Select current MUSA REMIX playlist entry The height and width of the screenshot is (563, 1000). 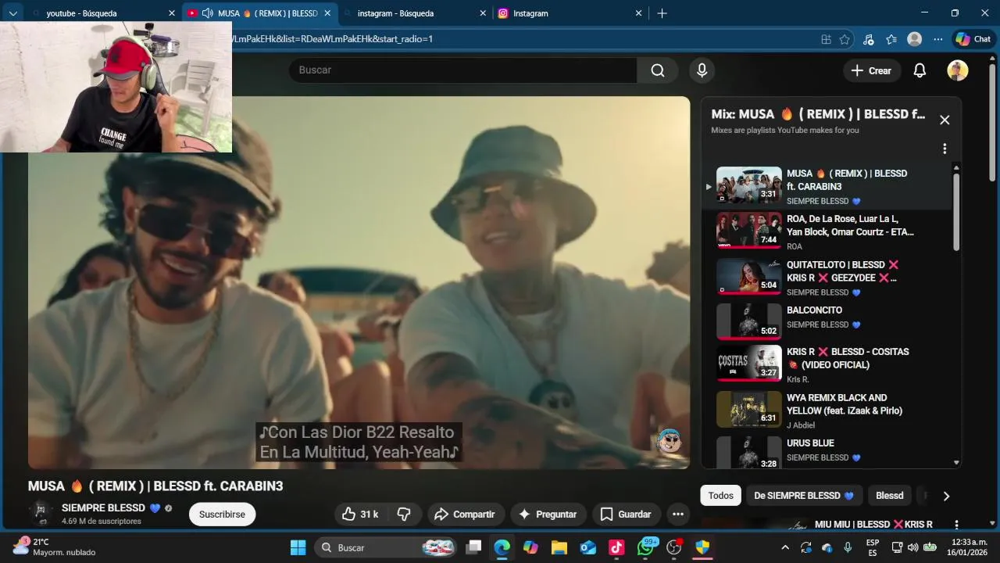pos(828,186)
